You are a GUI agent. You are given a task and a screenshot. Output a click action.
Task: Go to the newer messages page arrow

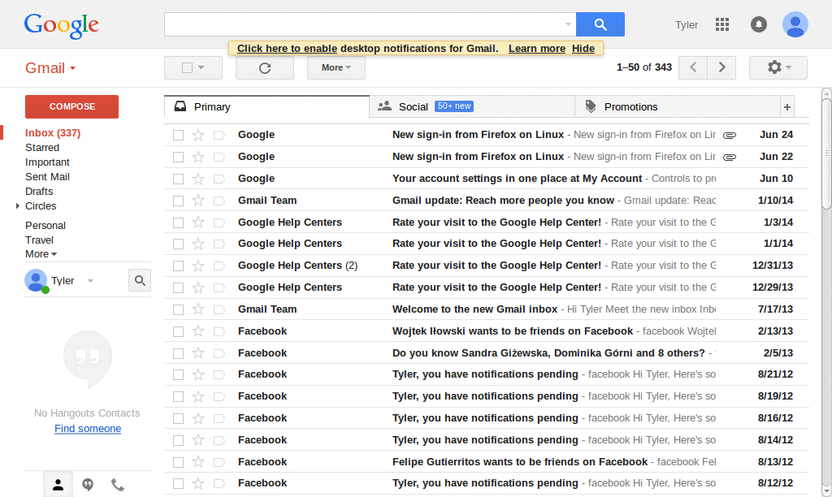point(693,67)
